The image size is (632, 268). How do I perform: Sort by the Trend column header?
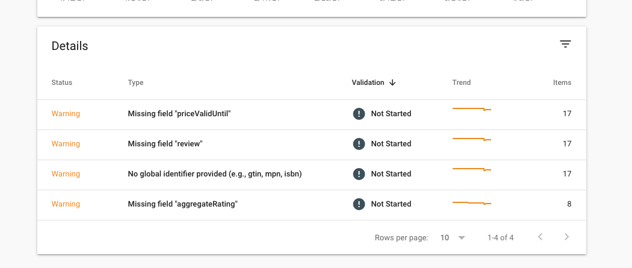coord(462,83)
